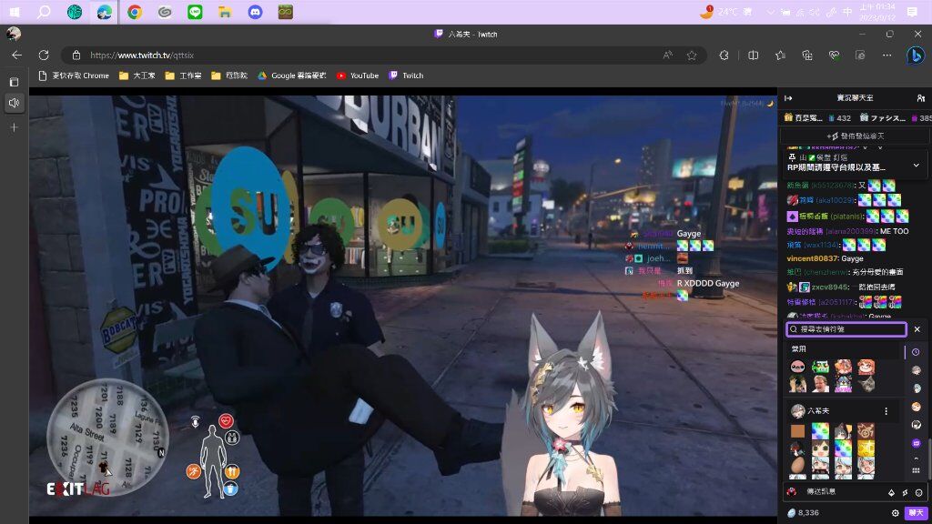Open the favorites list

[x=780, y=55]
